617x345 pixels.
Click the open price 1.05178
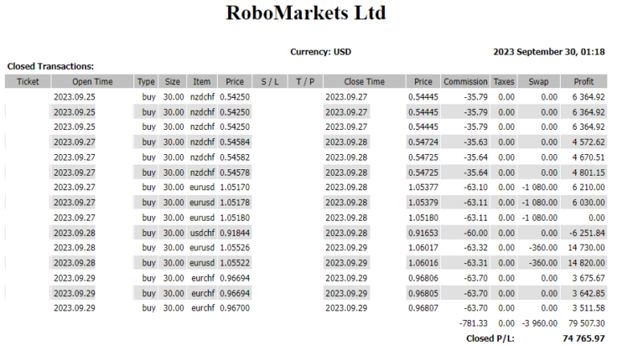coord(235,203)
